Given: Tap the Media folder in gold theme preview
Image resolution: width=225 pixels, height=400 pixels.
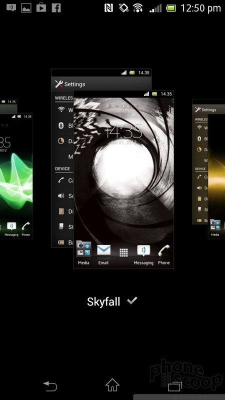Looking at the screenshot, I should (215, 228).
